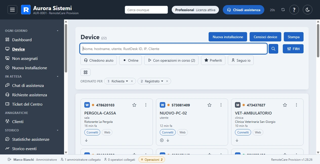Click the Censisci device button
Viewport: 320px width, 164px height.
point(265,37)
